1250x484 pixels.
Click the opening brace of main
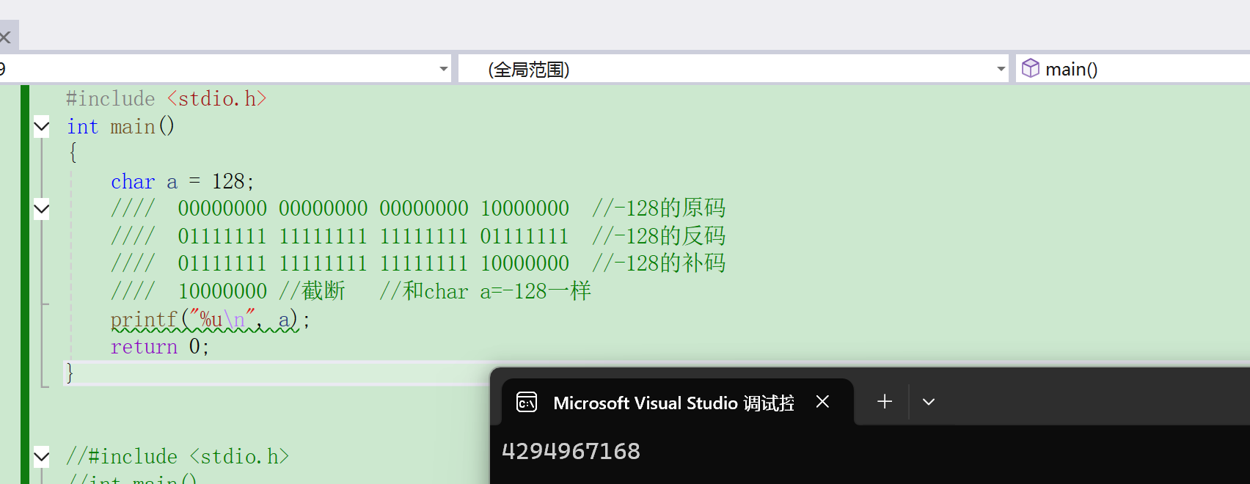click(72, 153)
